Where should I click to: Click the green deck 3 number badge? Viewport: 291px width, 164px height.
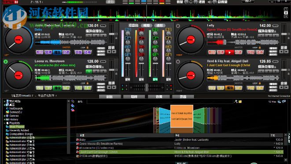[x=6, y=61]
